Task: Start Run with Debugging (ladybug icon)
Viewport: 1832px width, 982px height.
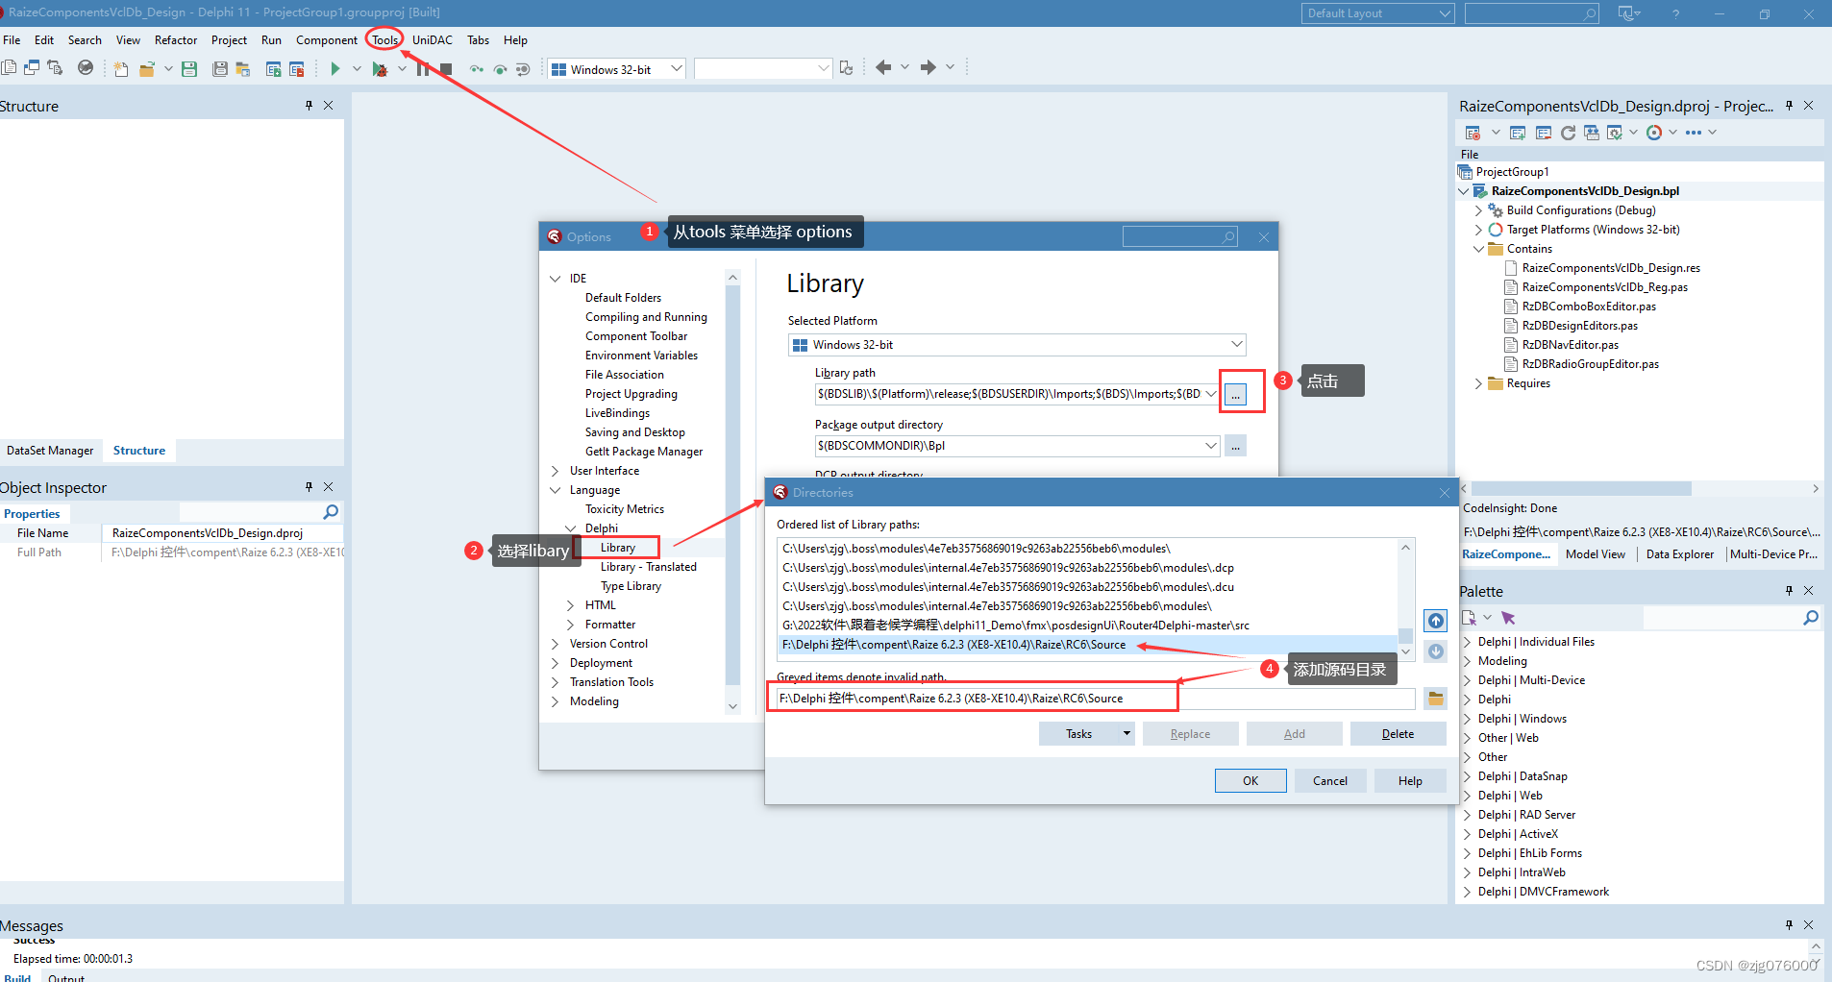Action: [x=381, y=68]
